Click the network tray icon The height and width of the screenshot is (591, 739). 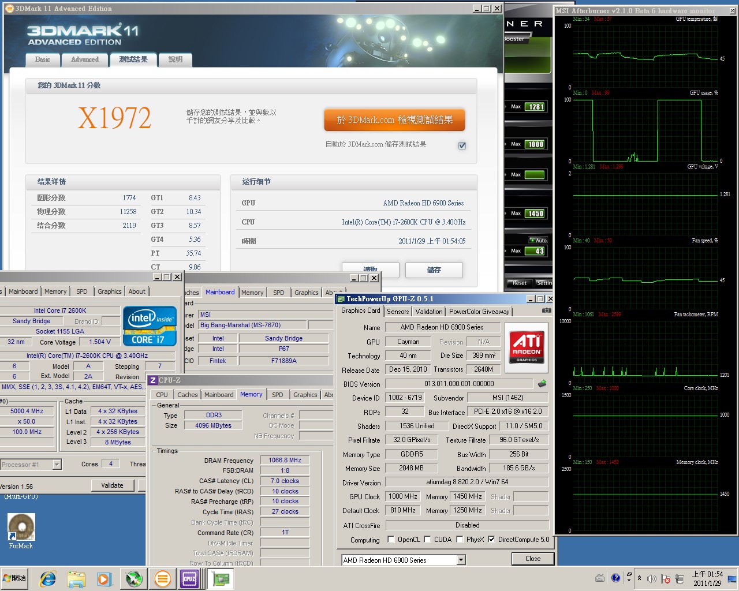(x=680, y=578)
